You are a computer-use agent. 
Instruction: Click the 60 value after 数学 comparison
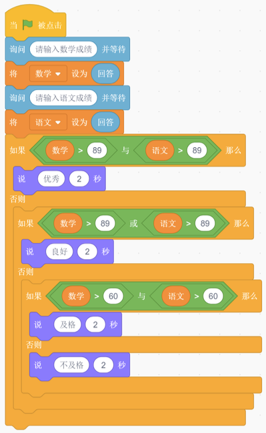(x=113, y=296)
